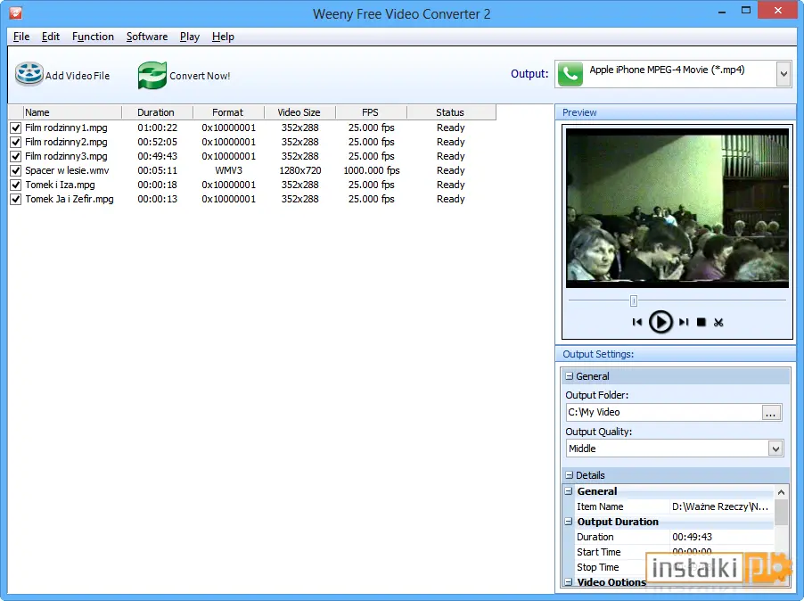
Task: Jump to previous track in preview
Action: click(x=636, y=322)
